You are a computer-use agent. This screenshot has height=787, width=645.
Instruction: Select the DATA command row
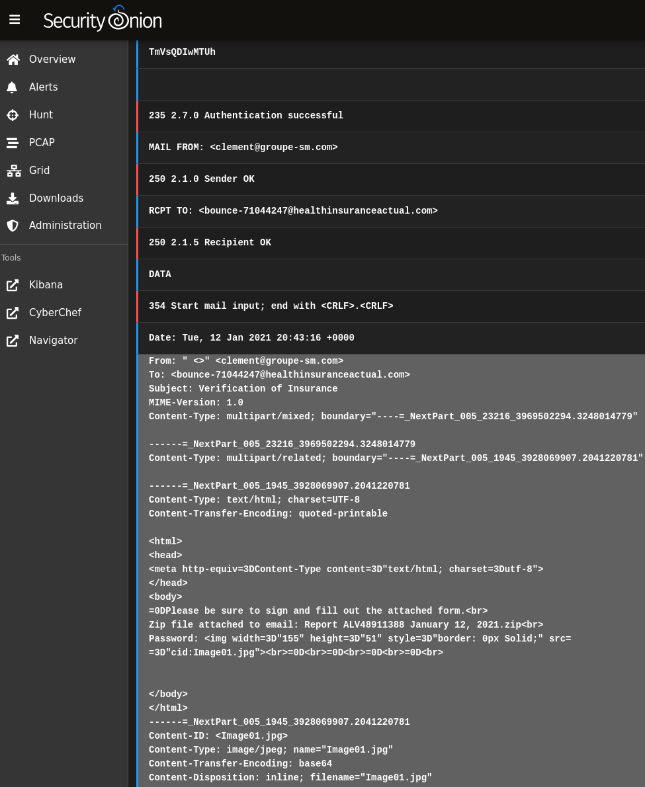tap(391, 274)
